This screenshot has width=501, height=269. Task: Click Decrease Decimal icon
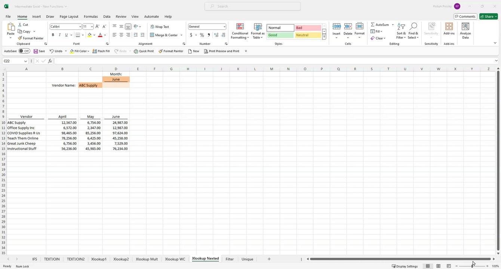pyautogui.click(x=223, y=35)
